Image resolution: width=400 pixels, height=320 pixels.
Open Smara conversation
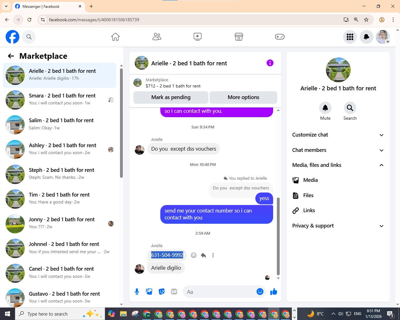click(59, 100)
